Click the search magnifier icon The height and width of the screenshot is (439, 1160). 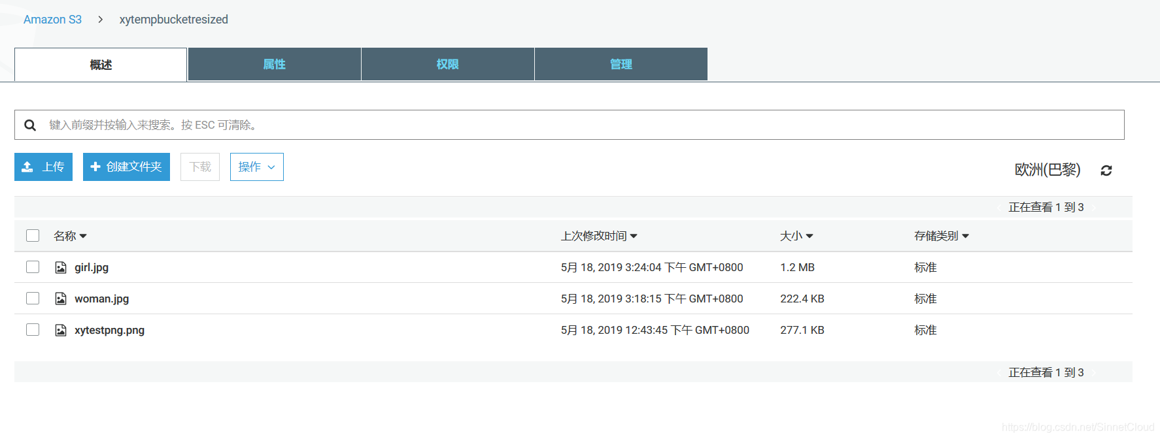click(x=30, y=125)
